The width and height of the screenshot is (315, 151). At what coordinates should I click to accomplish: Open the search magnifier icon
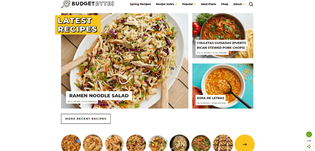click(251, 4)
